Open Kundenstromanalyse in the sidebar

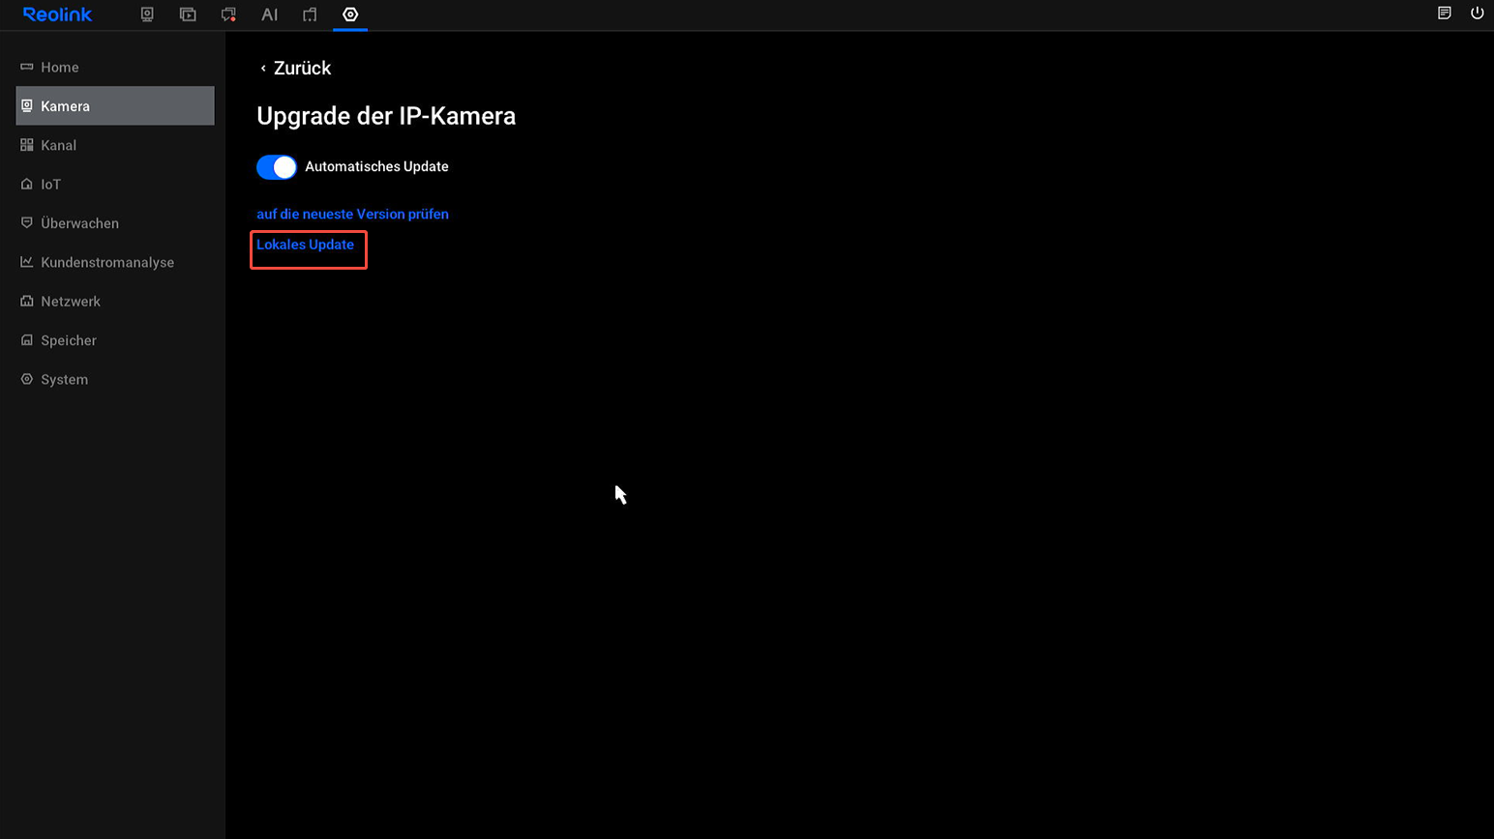click(115, 262)
